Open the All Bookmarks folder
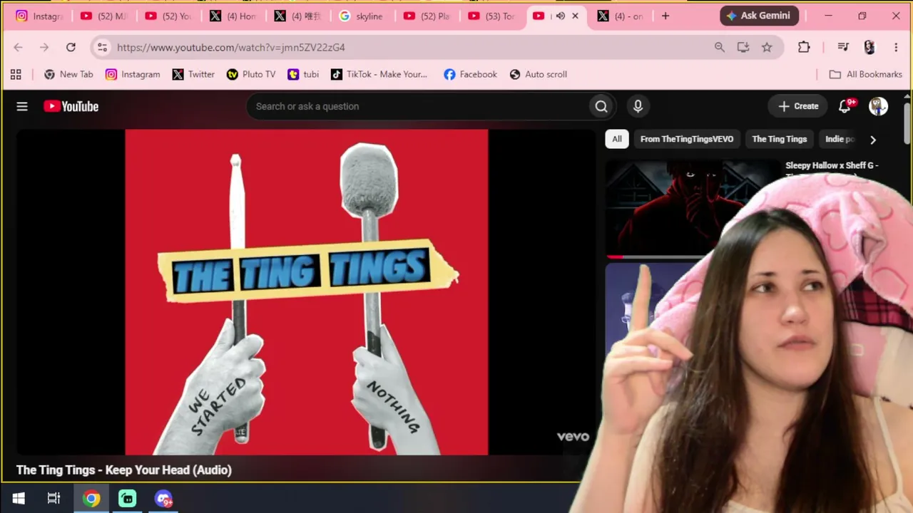913x513 pixels. point(866,74)
